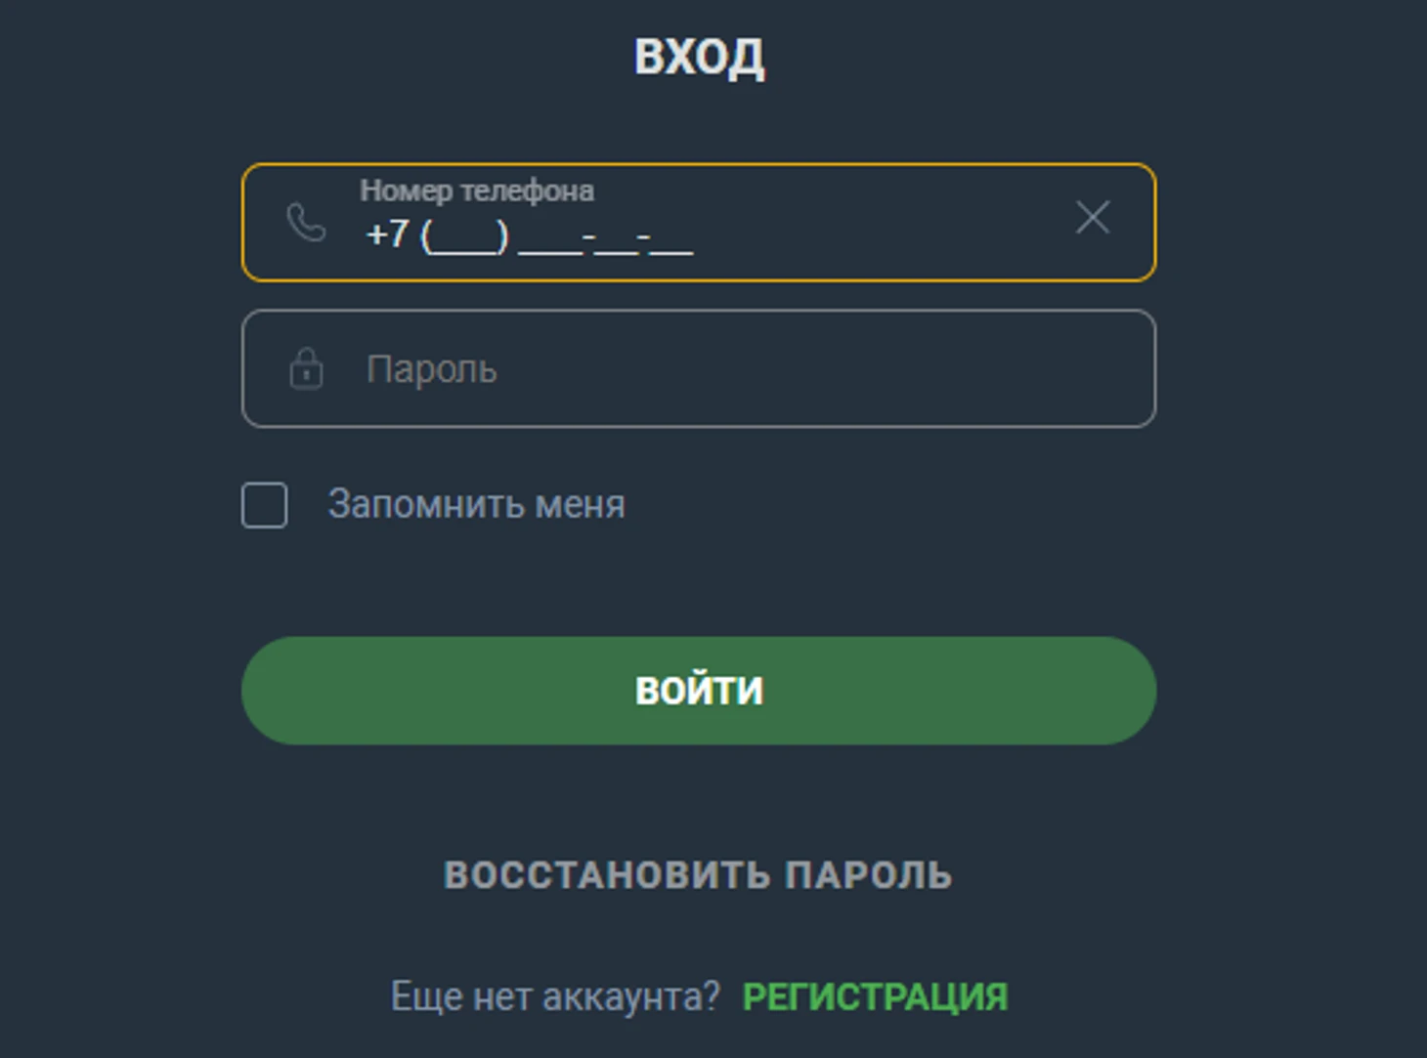The image size is (1427, 1058).
Task: Click the +7 country prefix
Action: 387,235
